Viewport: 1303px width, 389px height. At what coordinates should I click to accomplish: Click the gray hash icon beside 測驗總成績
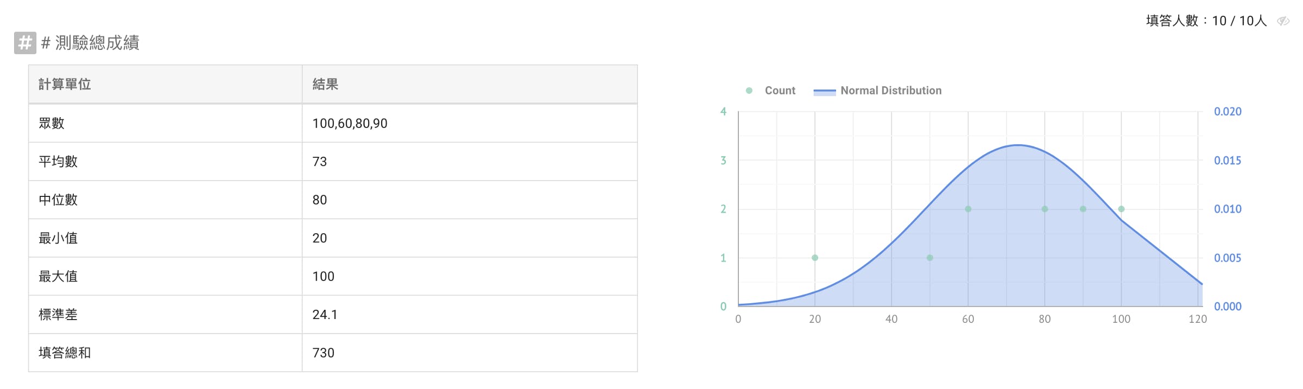(x=25, y=43)
